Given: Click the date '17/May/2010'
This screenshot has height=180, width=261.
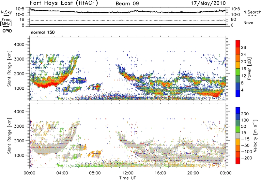Looking at the screenshot, I should (208, 3).
